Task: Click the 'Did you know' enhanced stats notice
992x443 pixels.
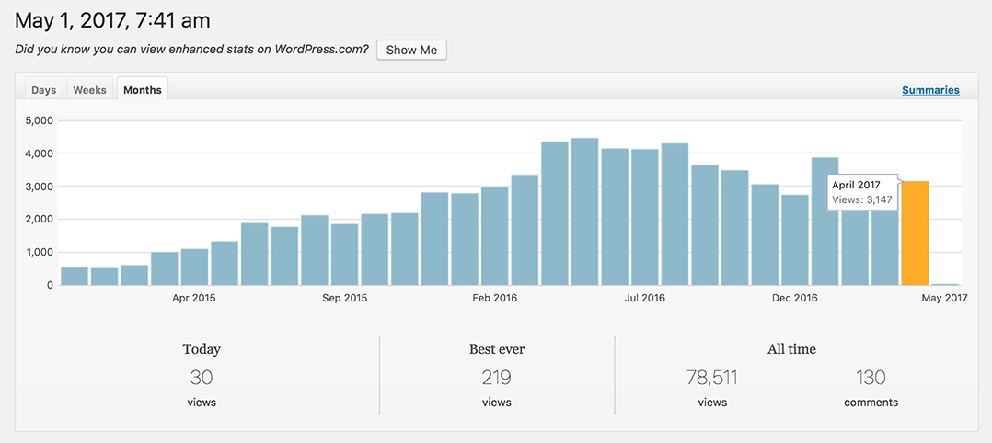Action: point(191,50)
